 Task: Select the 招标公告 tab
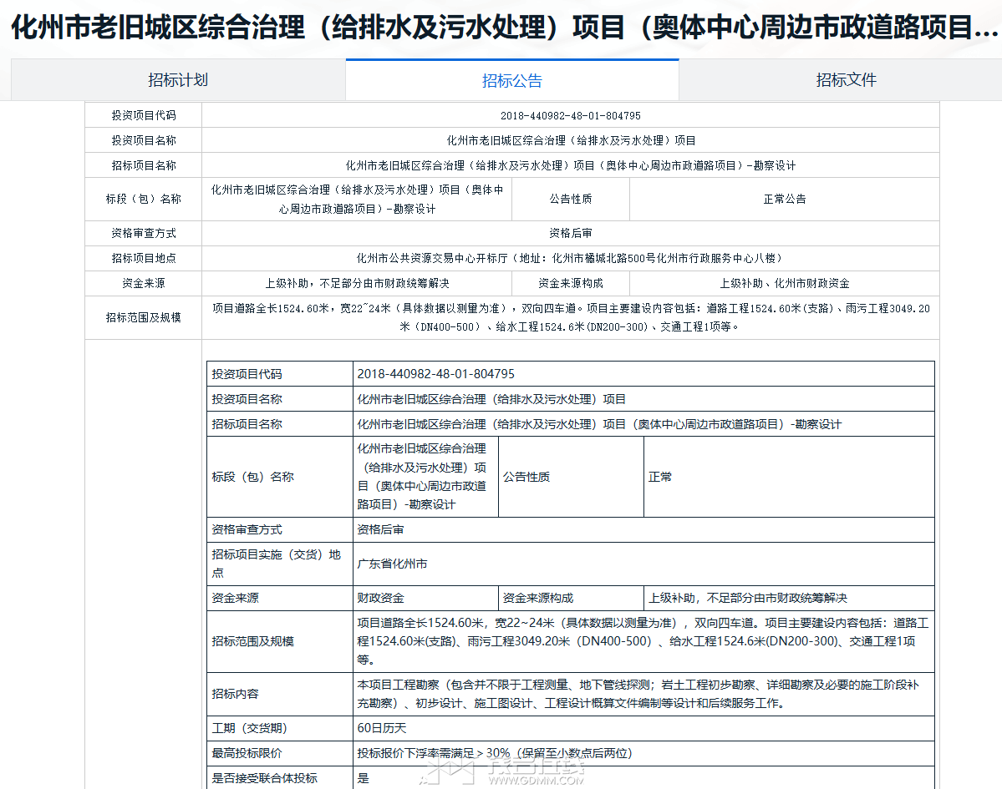511,81
